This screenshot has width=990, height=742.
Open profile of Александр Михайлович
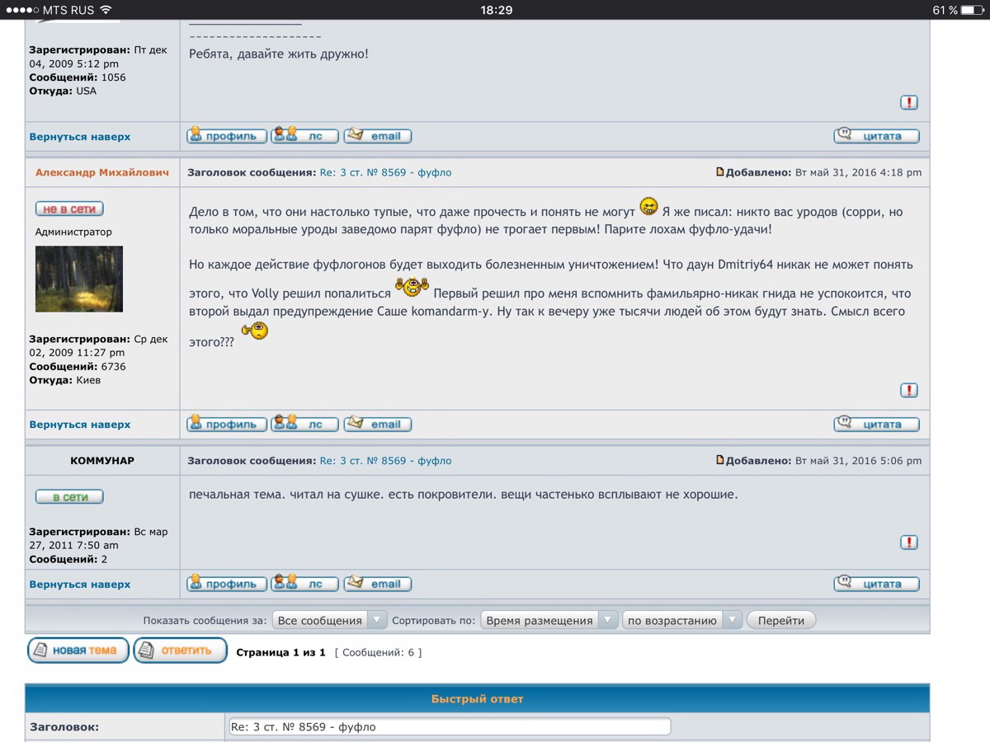pos(227,425)
